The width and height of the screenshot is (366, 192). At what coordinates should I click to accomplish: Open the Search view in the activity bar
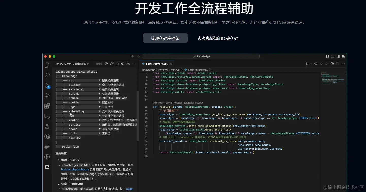[47, 75]
